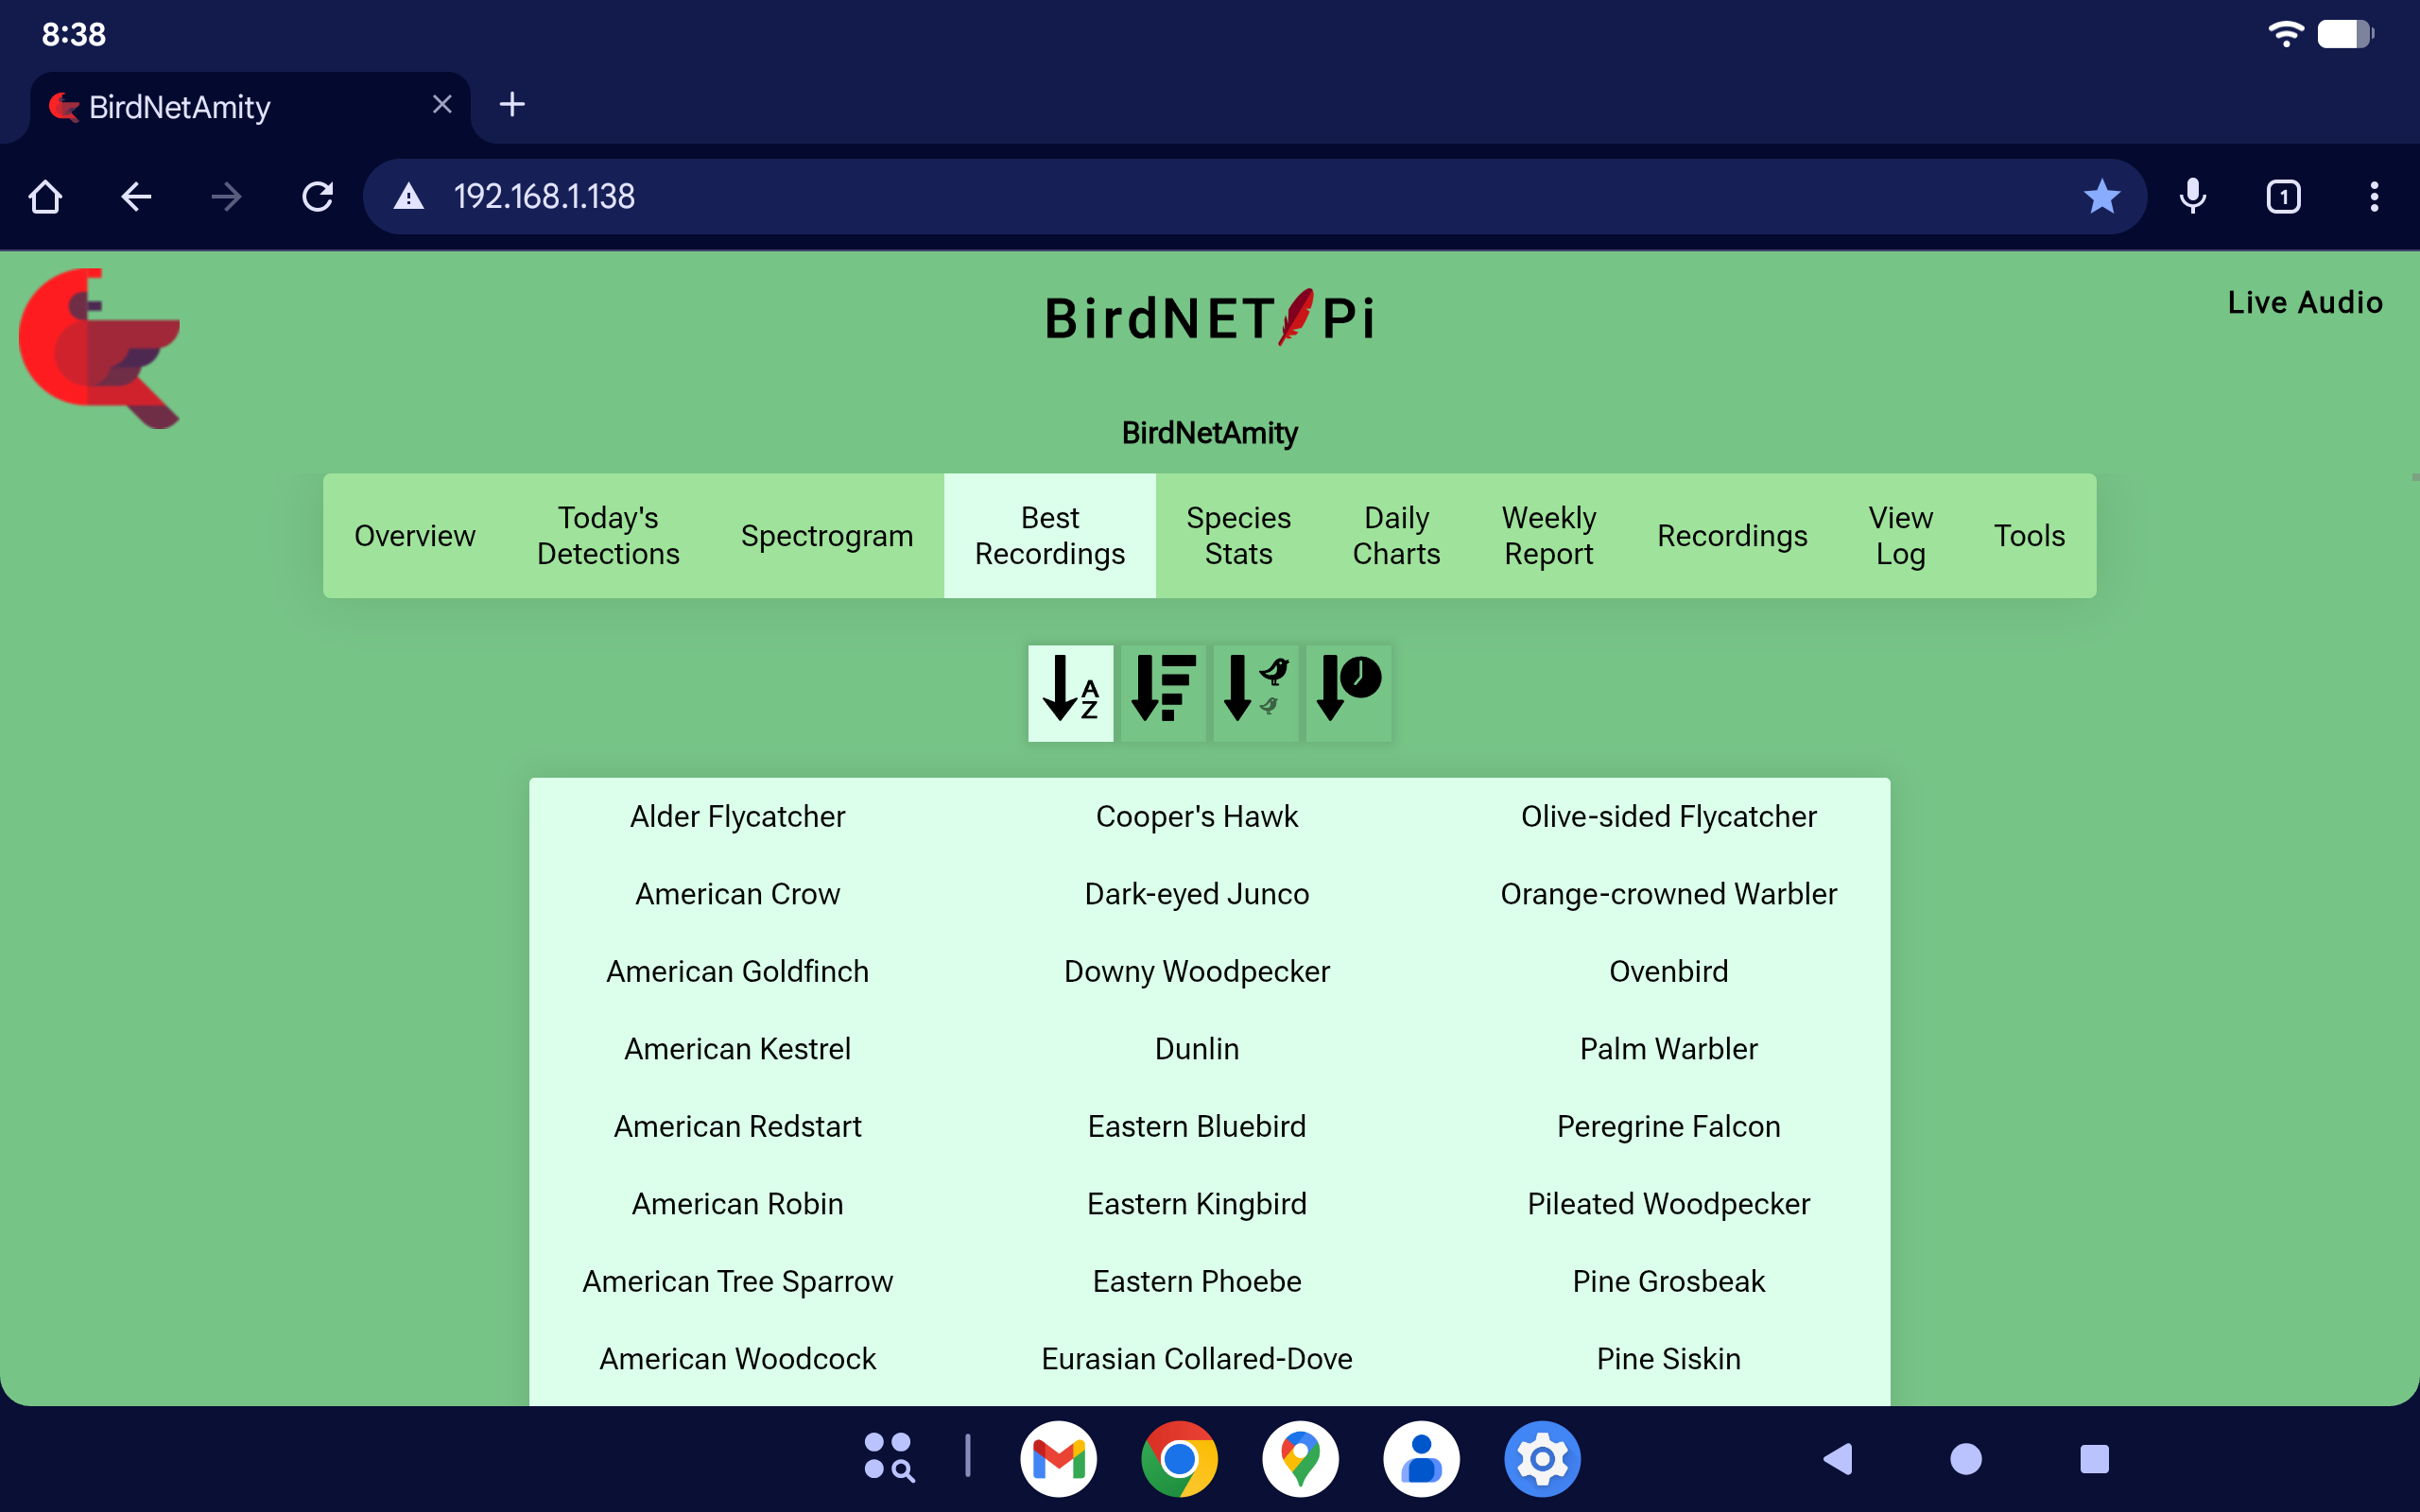Open the tab switcher counter
Screen dimensions: 2420x1512
point(2283,197)
